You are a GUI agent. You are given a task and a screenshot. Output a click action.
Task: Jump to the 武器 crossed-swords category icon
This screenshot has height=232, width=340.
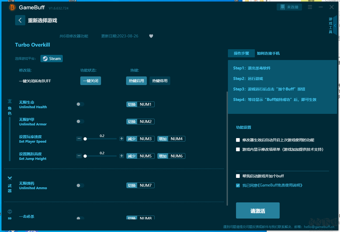(10, 178)
